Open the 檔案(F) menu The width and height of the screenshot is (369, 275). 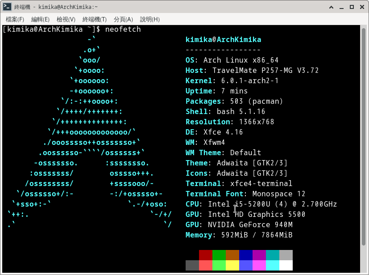point(15,19)
